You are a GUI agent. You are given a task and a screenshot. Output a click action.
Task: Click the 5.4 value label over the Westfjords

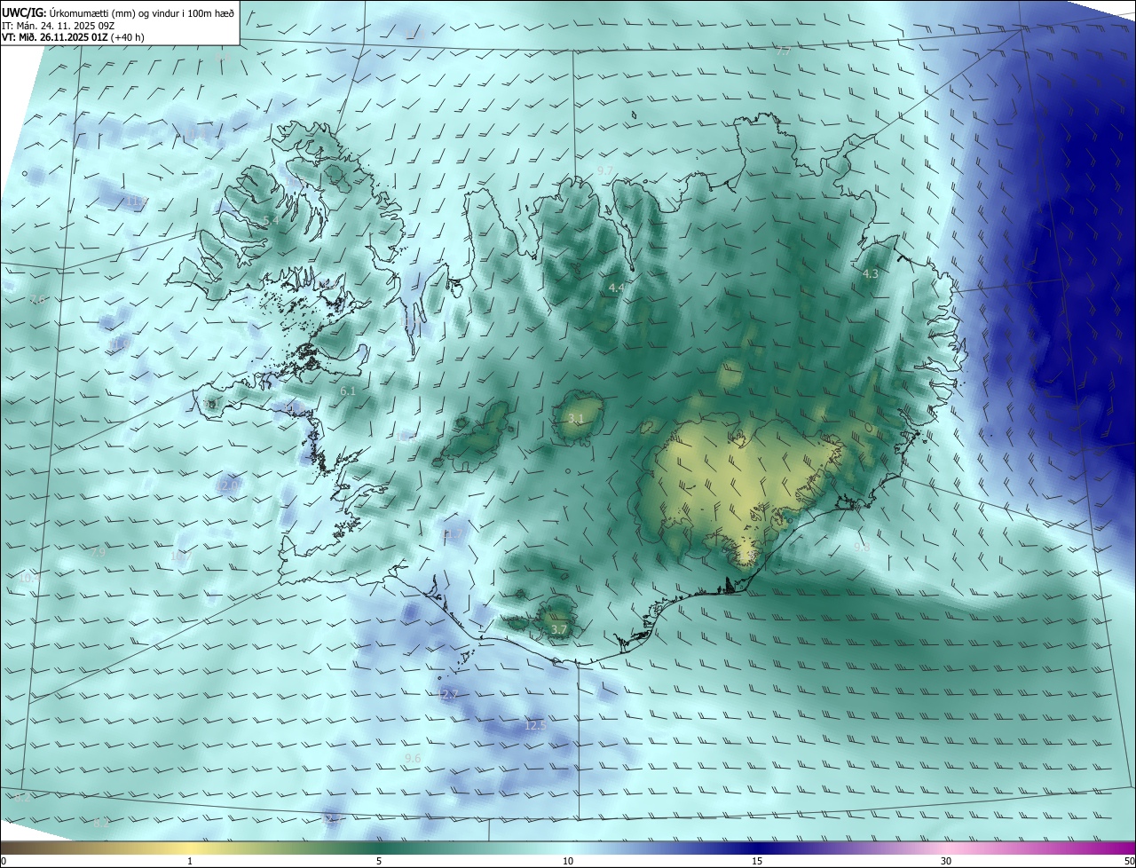click(271, 220)
